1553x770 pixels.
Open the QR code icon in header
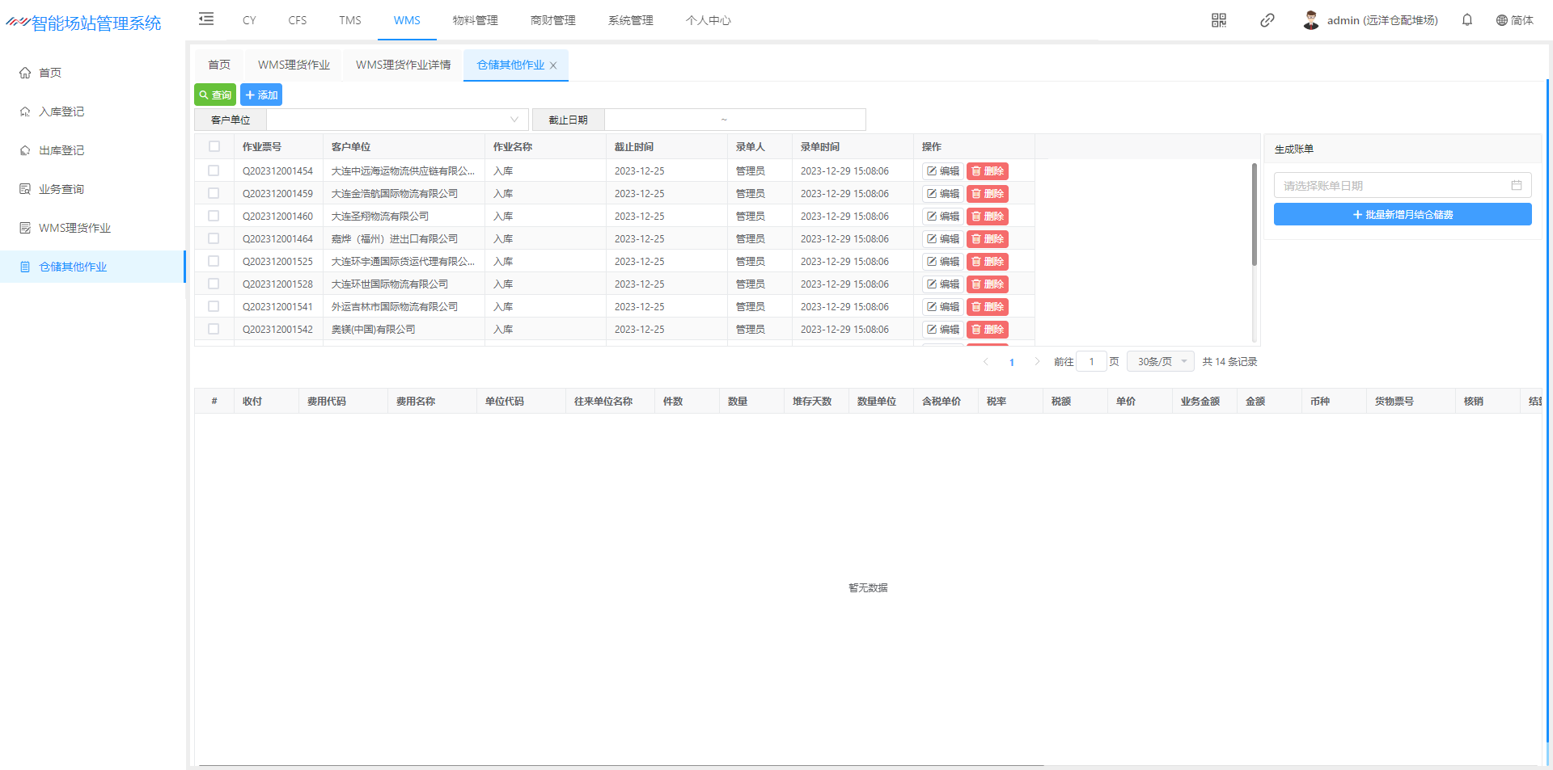1218,20
